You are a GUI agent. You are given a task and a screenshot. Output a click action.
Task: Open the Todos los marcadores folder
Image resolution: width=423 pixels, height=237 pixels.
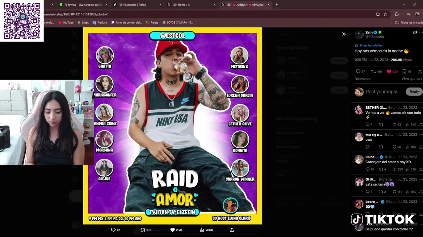point(409,23)
